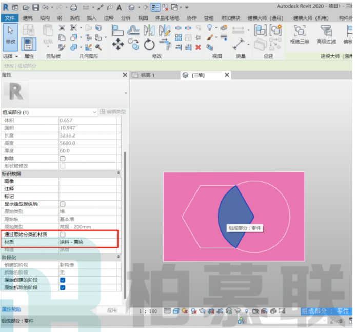The width and height of the screenshot is (355, 332).
Task: Switch to the 体量和场地 ribbon tab
Action: click(167, 18)
